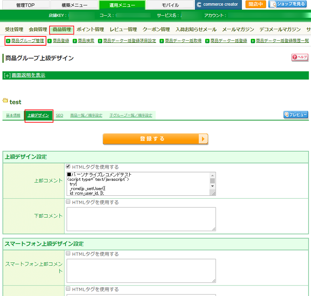Expand 画面説明を表示 section

point(28,75)
